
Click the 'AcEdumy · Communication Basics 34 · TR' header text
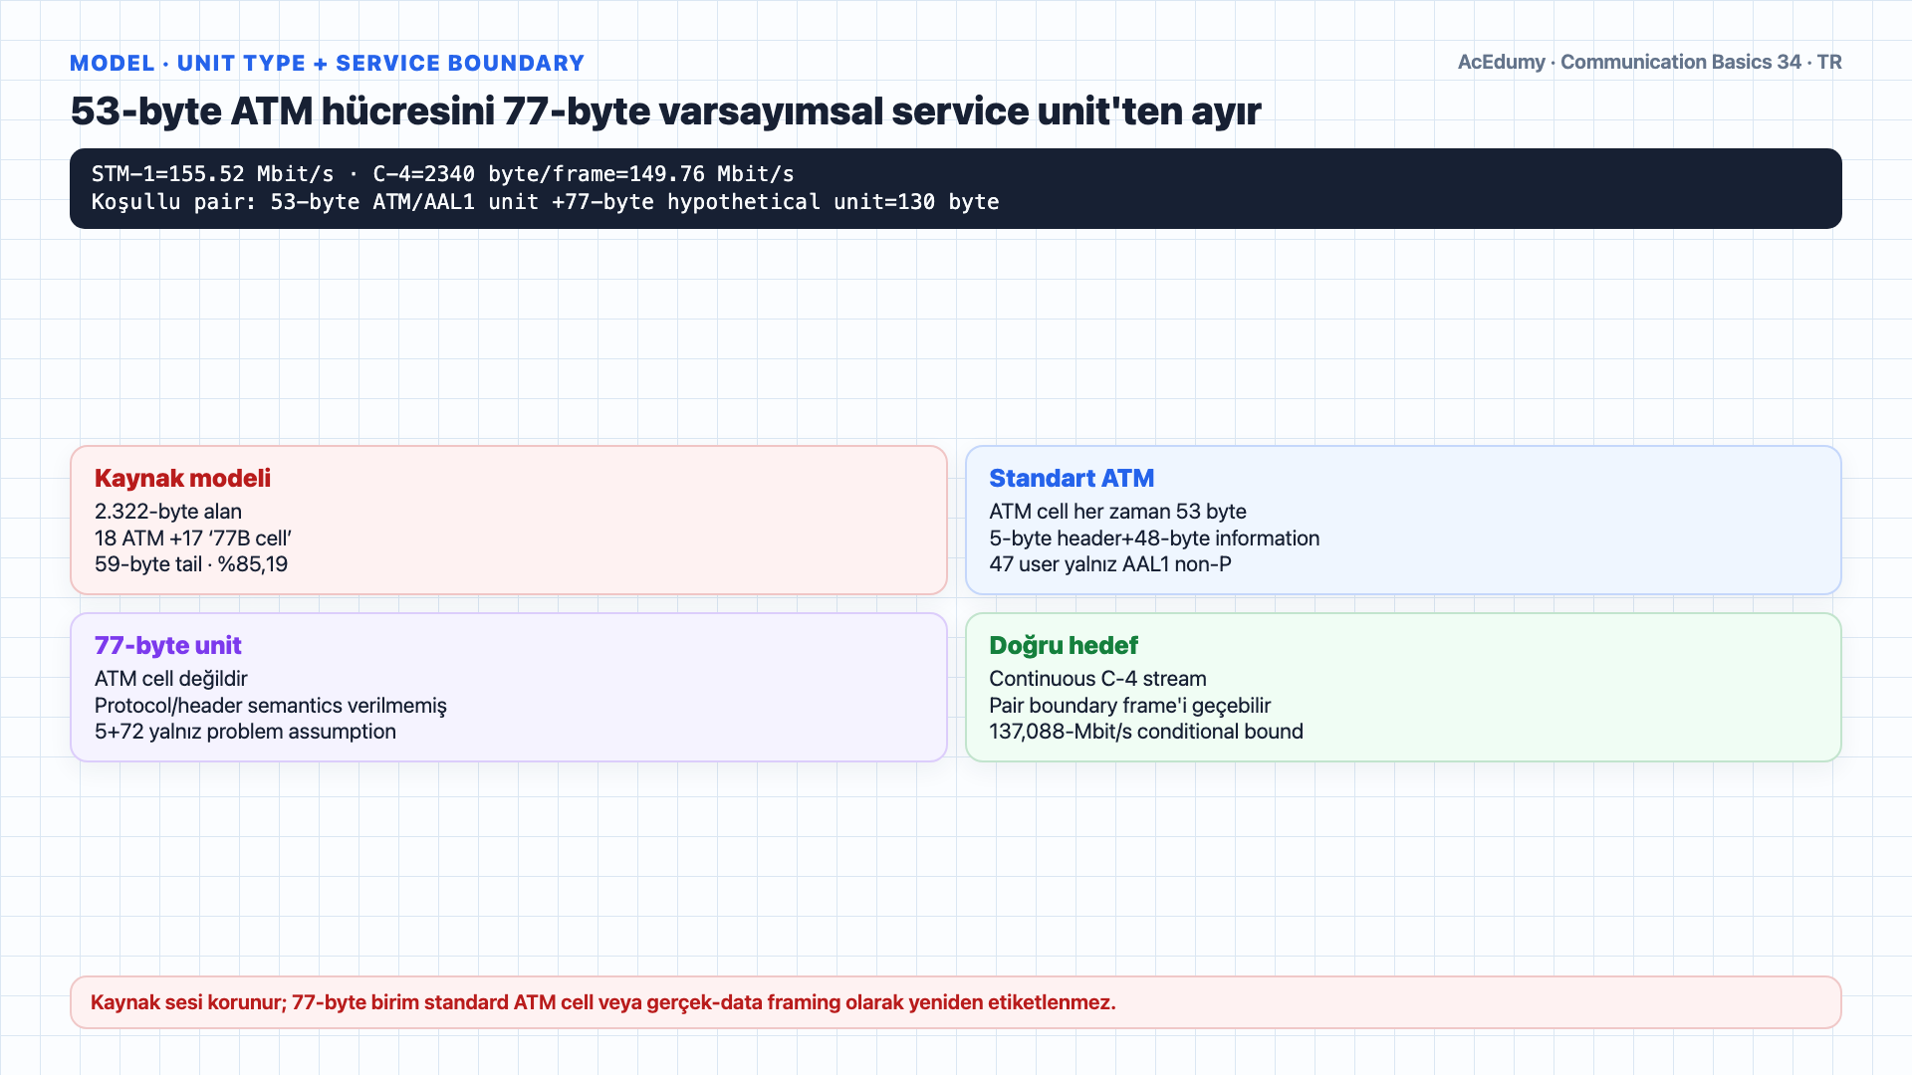tap(1649, 62)
